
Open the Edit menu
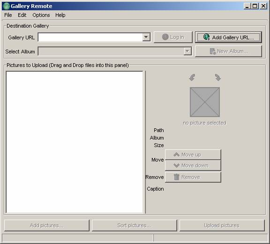click(22, 15)
